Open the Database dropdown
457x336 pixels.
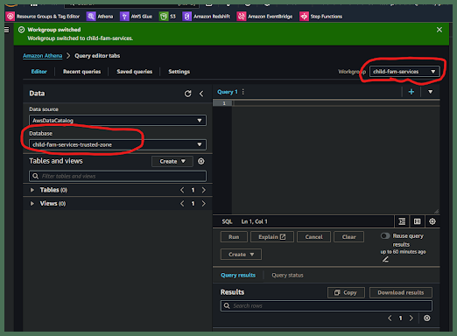[x=117, y=144]
